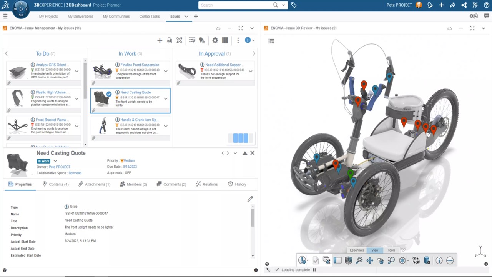Screen dimensions: 492x277
Task: Click the circled info icon in 3D toolbar
Action: (x=439, y=260)
